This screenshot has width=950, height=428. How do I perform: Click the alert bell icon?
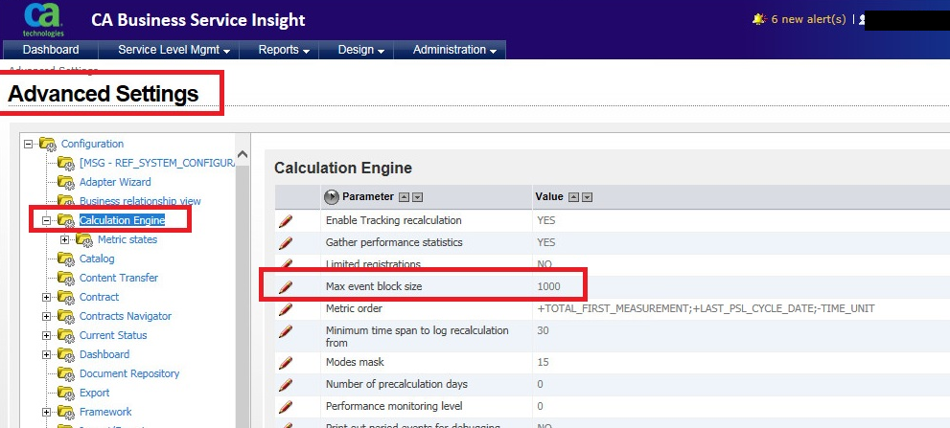click(x=759, y=19)
